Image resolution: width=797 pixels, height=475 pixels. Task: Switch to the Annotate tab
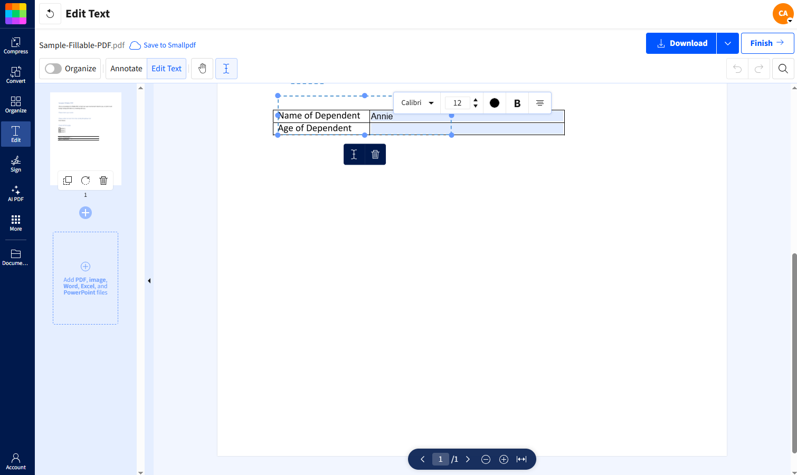pos(126,68)
